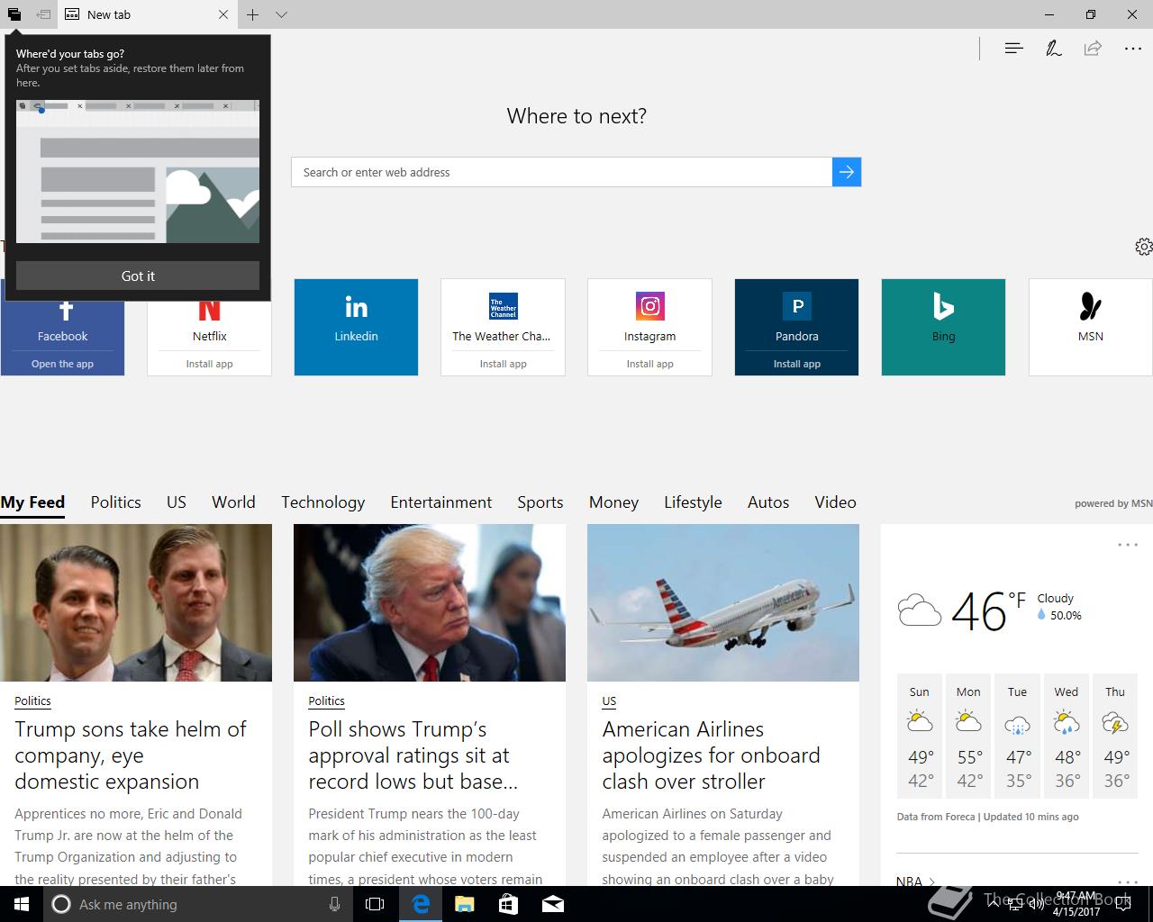The width and height of the screenshot is (1153, 922).
Task: Select Wed forecast in weather card
Action: [x=1067, y=736]
